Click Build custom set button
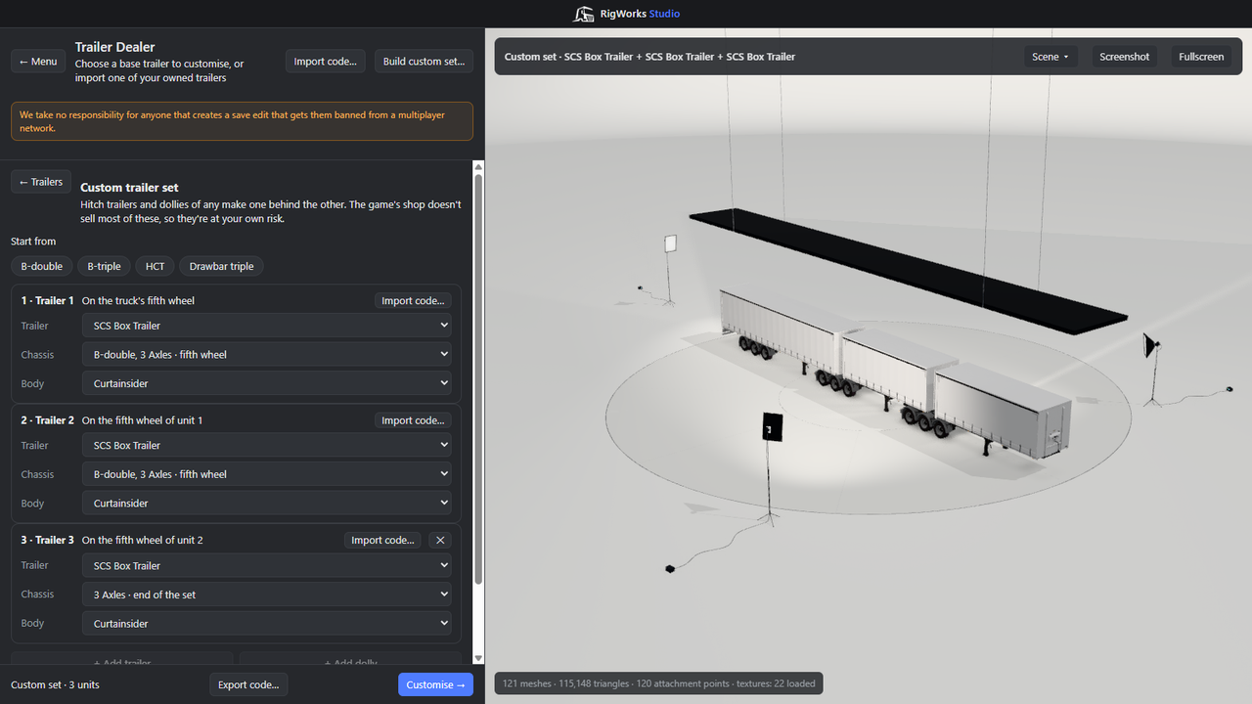 (424, 62)
